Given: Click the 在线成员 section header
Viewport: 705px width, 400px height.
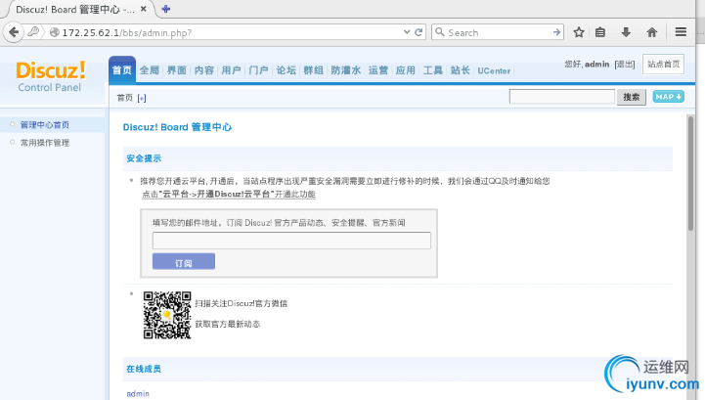Looking at the screenshot, I should click(x=144, y=369).
